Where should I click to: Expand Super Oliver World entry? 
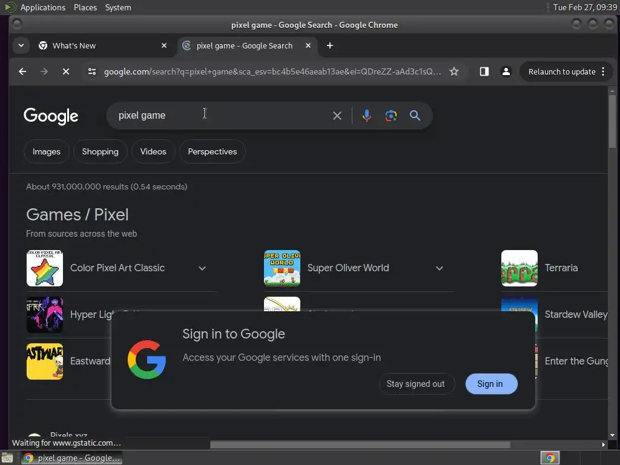tap(440, 268)
